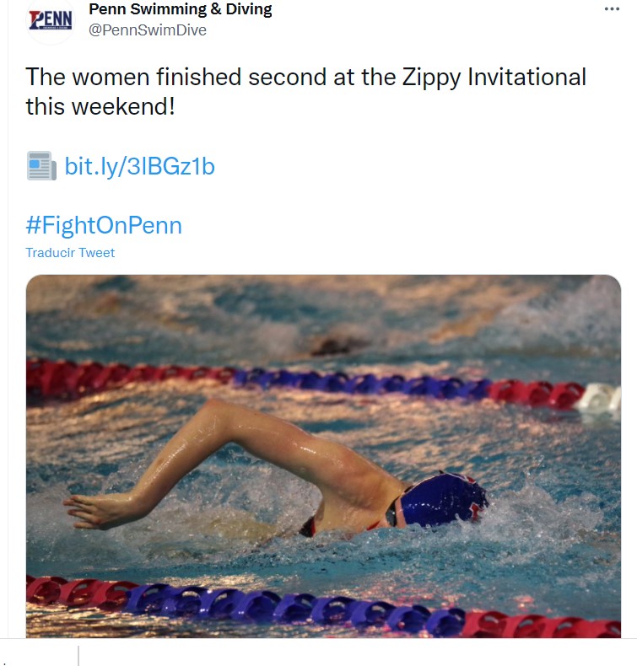Click Traducir Tweet to translate
Viewport: 637px width, 666px height.
pos(70,252)
